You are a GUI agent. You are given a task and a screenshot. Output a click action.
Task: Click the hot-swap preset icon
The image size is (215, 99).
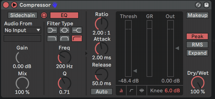pos(198,5)
